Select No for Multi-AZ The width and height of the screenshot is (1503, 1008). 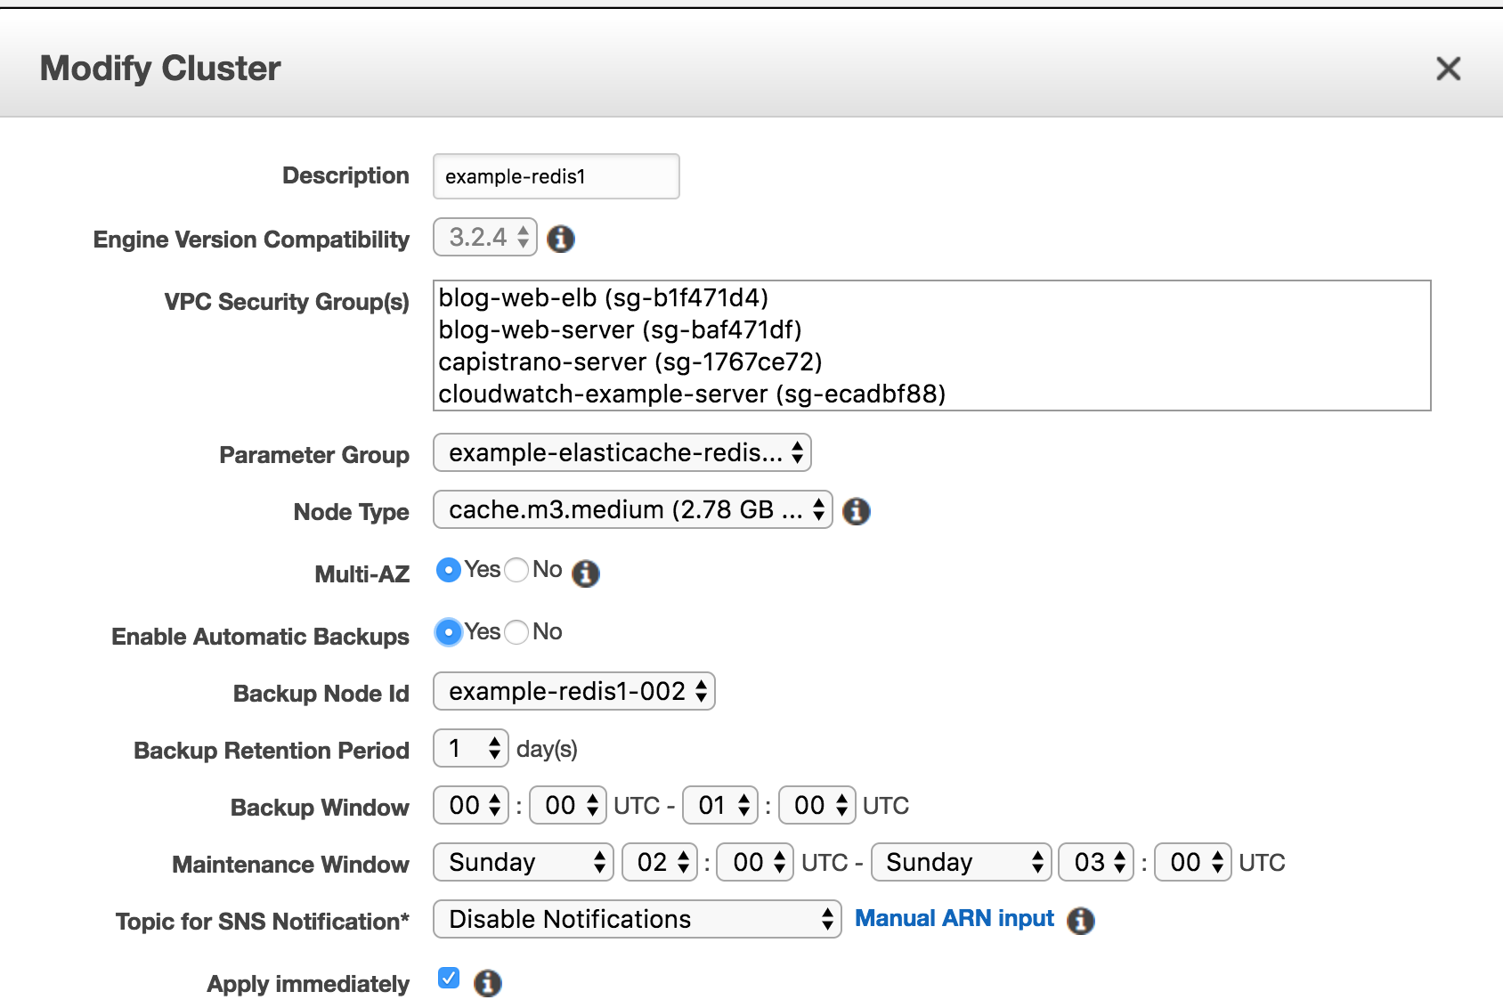coord(516,570)
